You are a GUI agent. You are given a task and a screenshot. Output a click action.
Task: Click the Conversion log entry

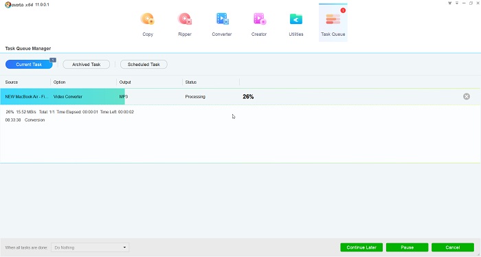[x=34, y=120]
